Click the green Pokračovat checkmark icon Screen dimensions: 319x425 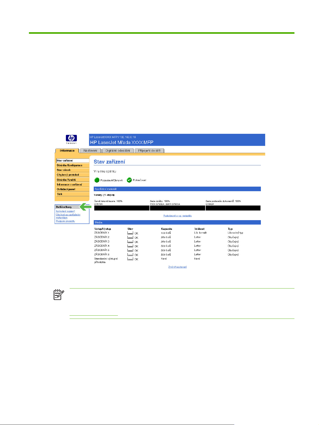129,180
